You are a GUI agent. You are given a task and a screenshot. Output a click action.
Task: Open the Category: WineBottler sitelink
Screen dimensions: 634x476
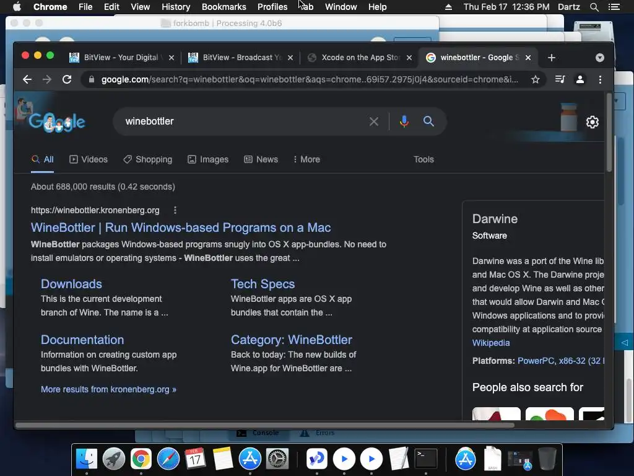[292, 340]
